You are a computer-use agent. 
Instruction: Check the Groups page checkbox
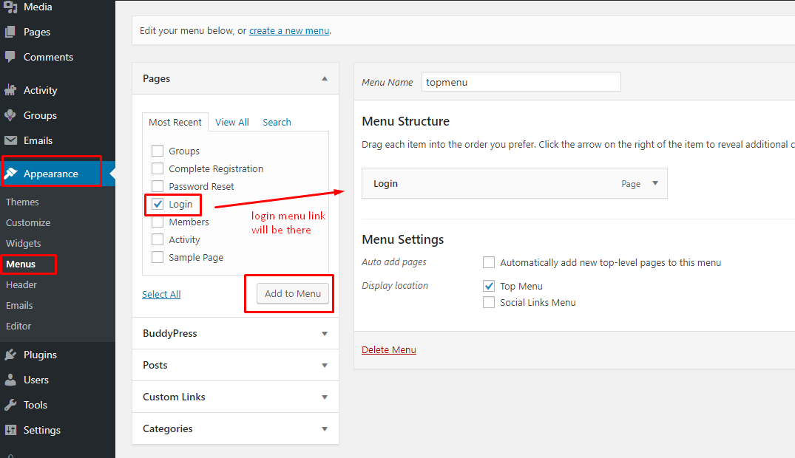tap(158, 151)
